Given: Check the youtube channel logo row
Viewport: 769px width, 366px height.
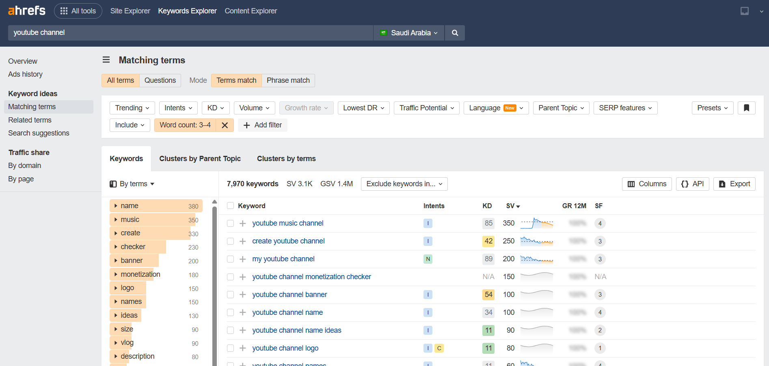Looking at the screenshot, I should 230,349.
